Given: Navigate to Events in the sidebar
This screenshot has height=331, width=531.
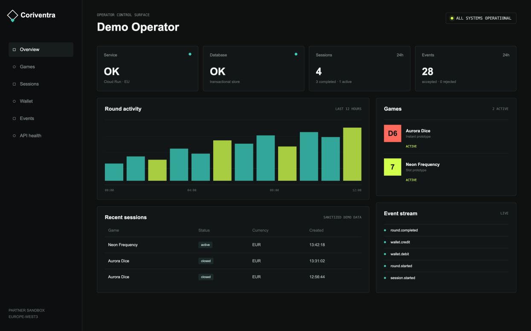Looking at the screenshot, I should [41, 119].
